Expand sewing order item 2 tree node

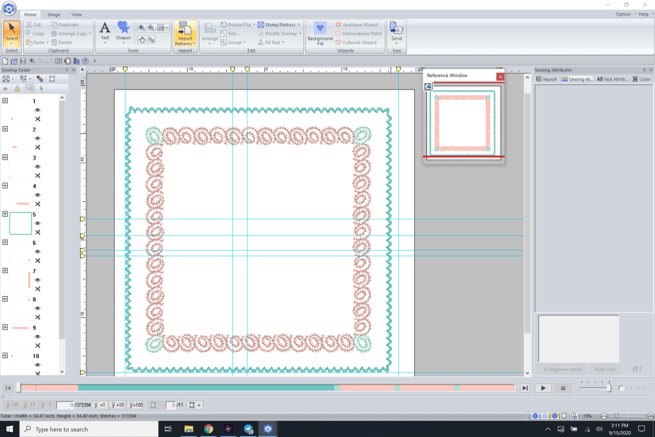point(5,129)
